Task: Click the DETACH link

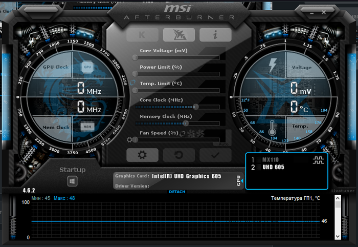Action: 178,192
